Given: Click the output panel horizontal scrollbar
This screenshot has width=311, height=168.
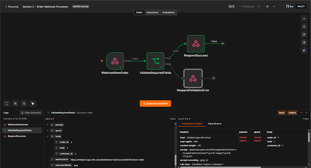Looking at the screenshot, I should point(220,167).
